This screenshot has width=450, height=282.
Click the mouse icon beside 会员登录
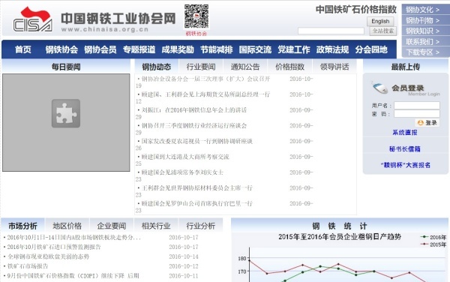click(380, 88)
